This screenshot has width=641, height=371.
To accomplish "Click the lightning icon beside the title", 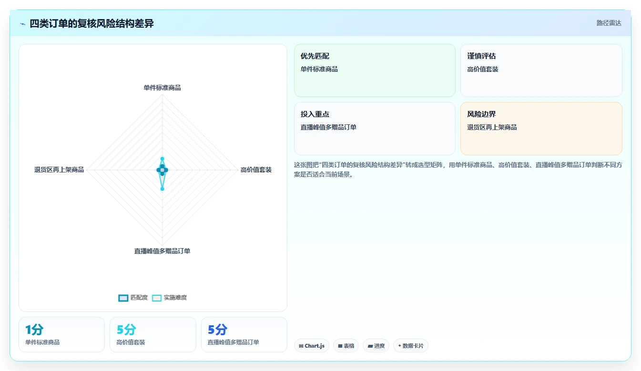I will pyautogui.click(x=22, y=24).
